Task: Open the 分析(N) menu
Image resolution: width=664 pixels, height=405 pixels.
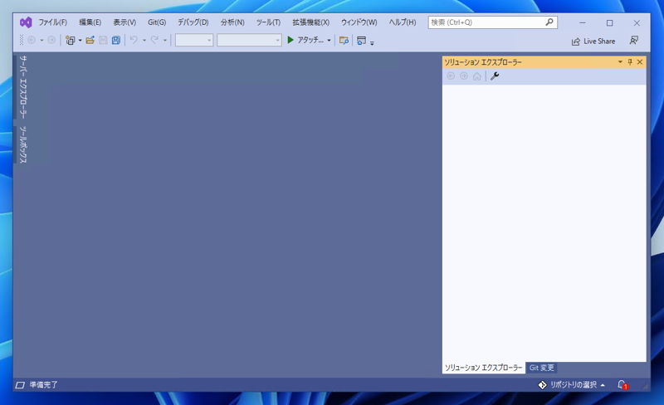Action: tap(232, 22)
